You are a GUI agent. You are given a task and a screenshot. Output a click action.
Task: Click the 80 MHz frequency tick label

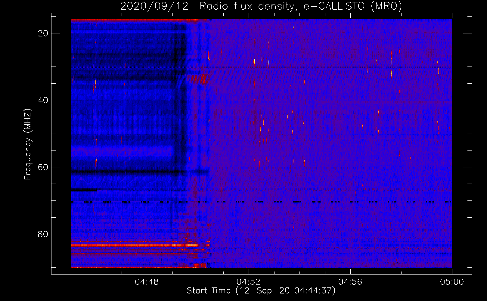click(x=43, y=234)
